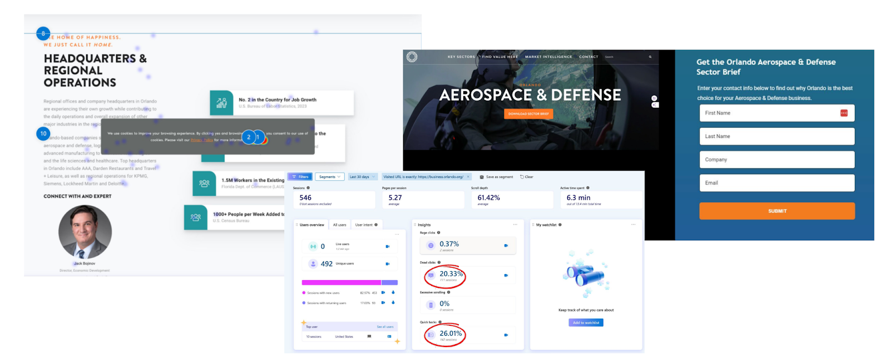Screen dimensions: 890x362
Task: Click the Quick backs recording camera icon
Action: coord(506,335)
